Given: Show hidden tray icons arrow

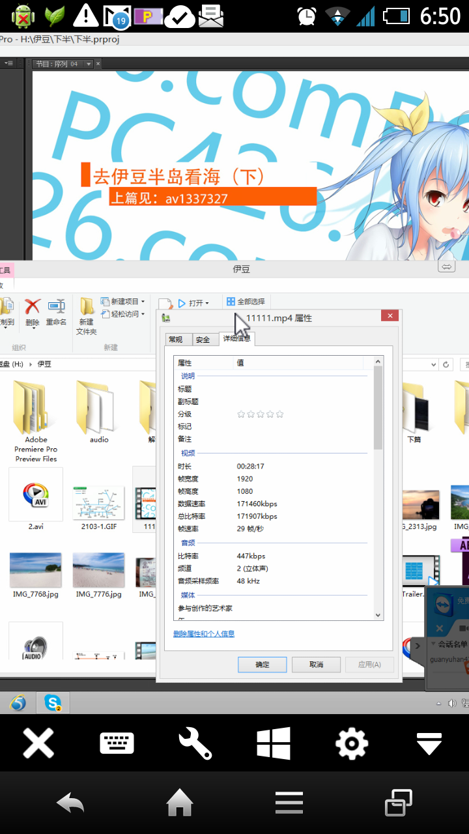Looking at the screenshot, I should click(440, 704).
